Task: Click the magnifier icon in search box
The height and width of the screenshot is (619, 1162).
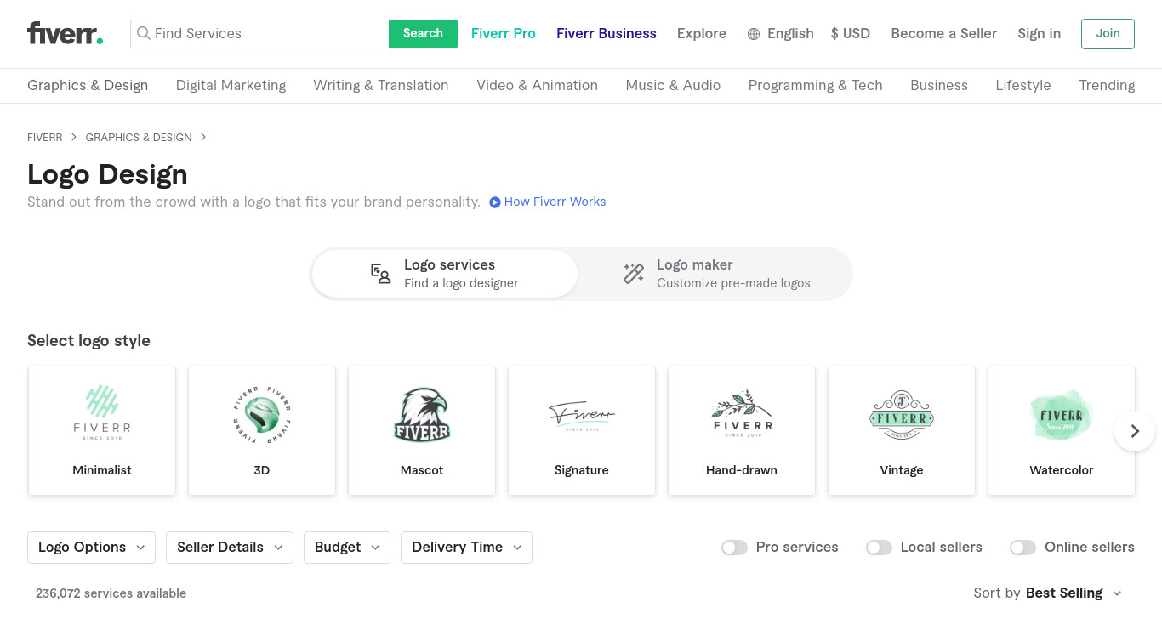Action: [144, 34]
